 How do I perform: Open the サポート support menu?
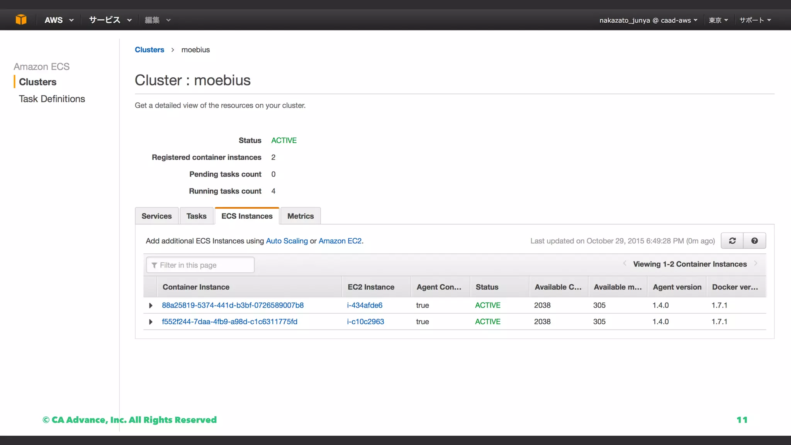[755, 20]
